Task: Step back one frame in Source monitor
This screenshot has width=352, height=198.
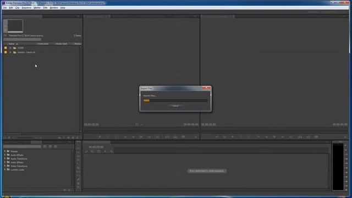Action: point(133,137)
